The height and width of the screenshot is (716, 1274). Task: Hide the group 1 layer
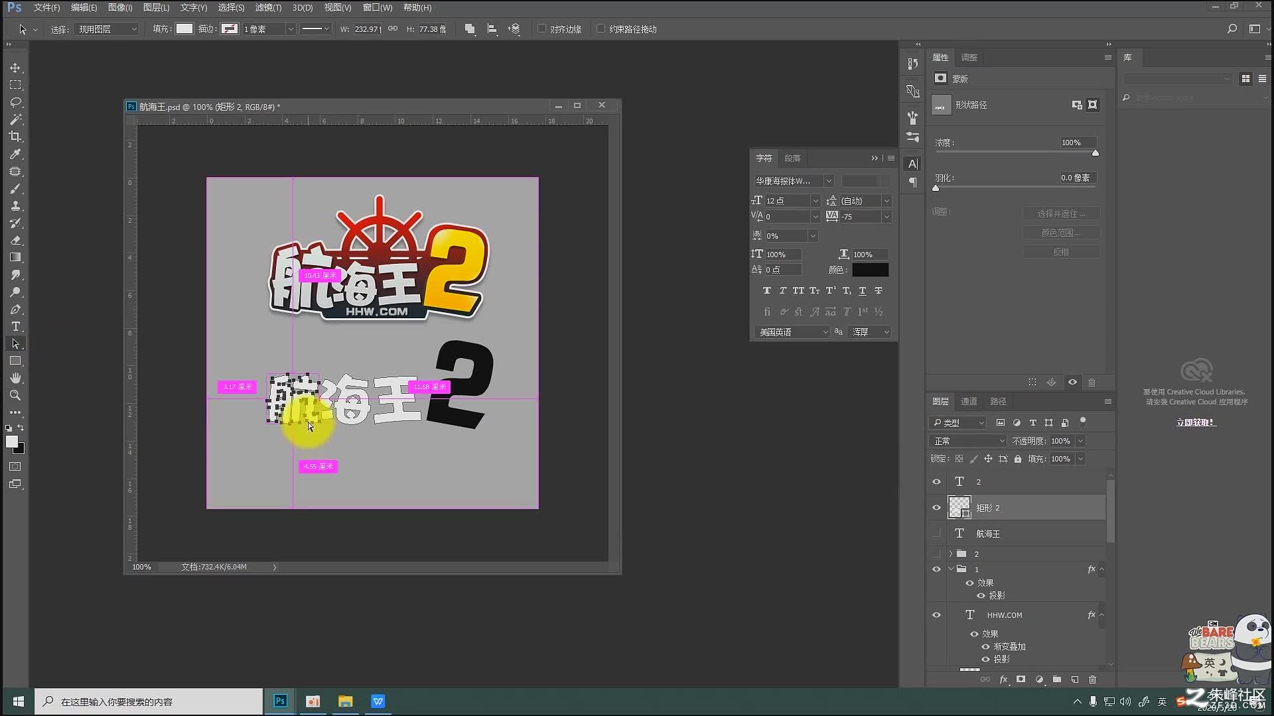click(937, 569)
